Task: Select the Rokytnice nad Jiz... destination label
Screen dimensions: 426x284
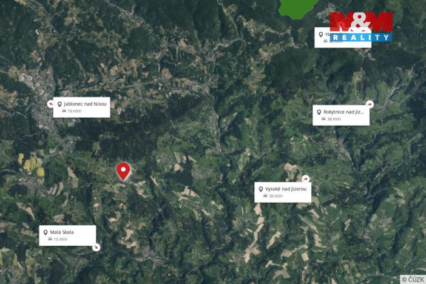Action: [x=343, y=112]
